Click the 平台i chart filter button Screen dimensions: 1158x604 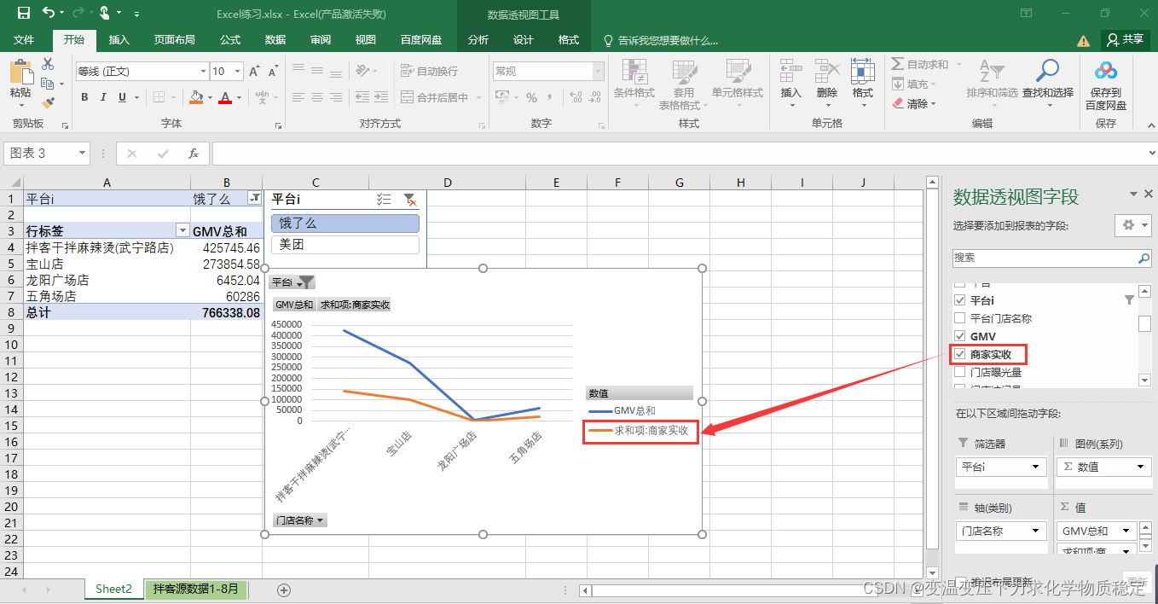pos(293,282)
